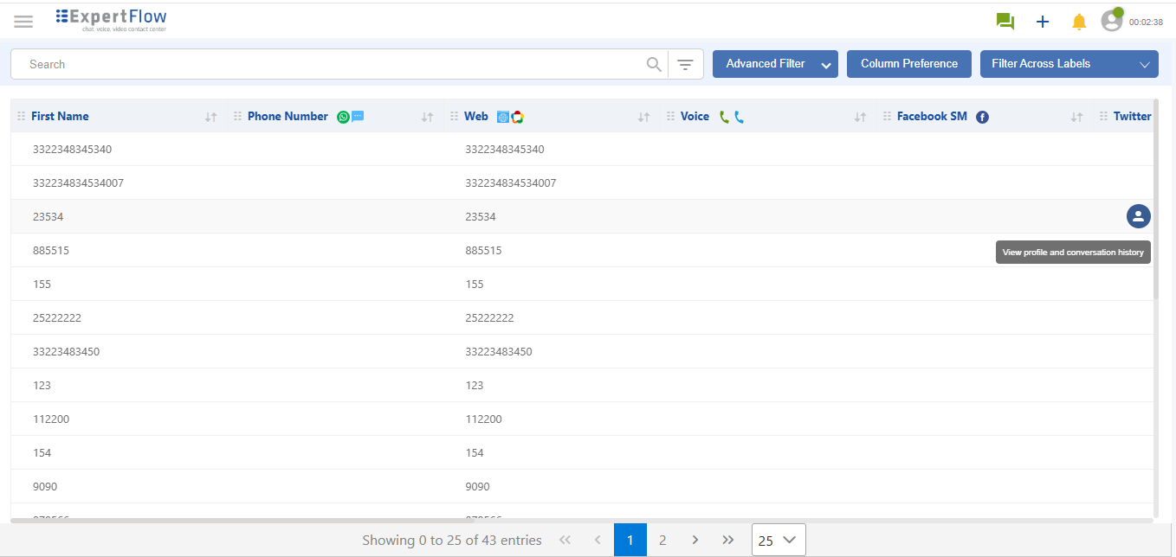The height and width of the screenshot is (557, 1176).
Task: Click the plus icon to add customer
Action: [x=1043, y=22]
